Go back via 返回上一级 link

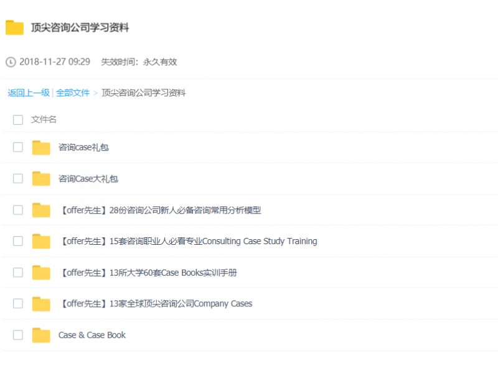[x=29, y=93]
